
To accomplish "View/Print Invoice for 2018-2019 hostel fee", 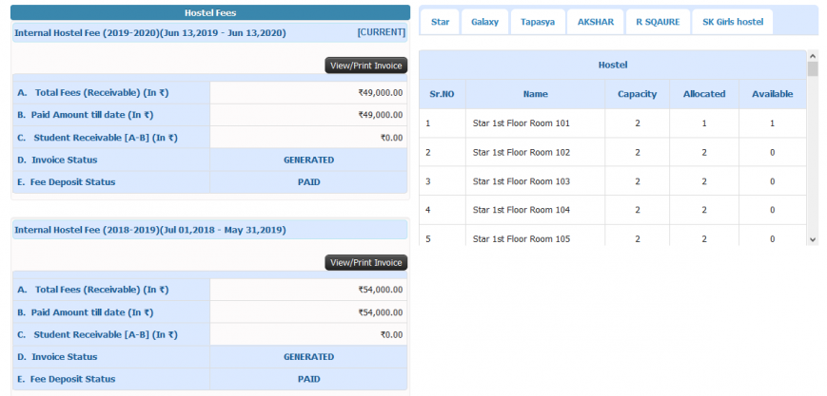I will pos(366,262).
